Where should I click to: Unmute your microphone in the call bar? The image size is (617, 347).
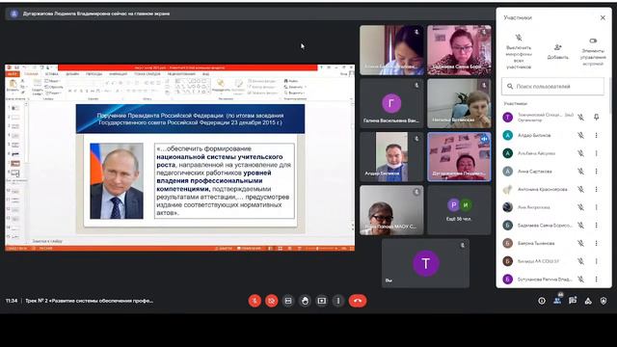pyautogui.click(x=255, y=301)
